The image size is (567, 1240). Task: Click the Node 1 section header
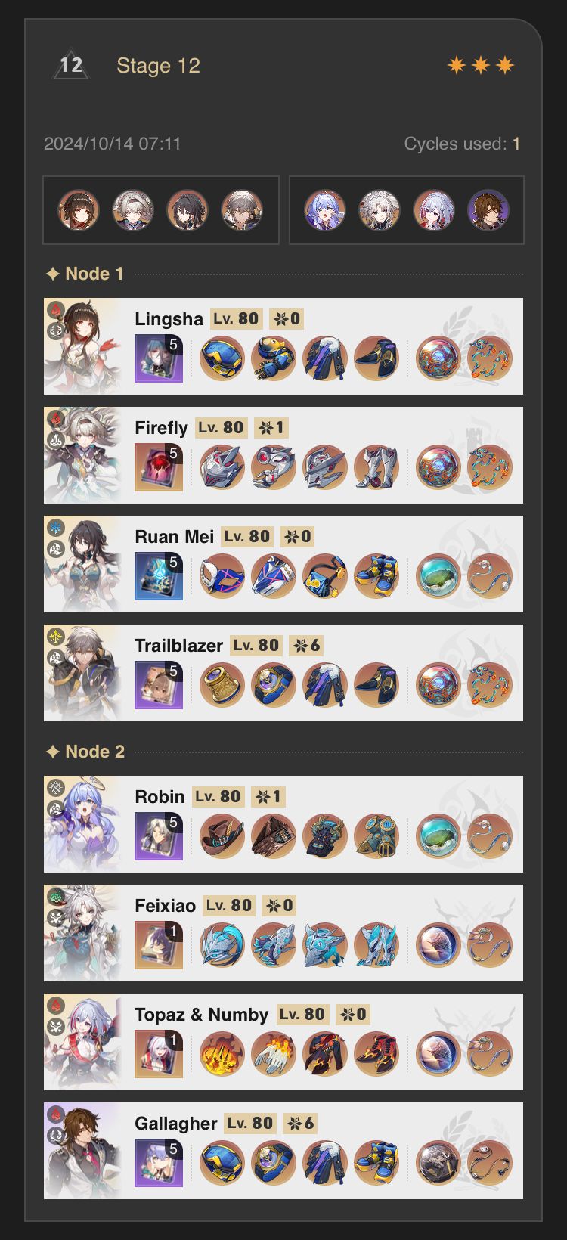(x=85, y=274)
